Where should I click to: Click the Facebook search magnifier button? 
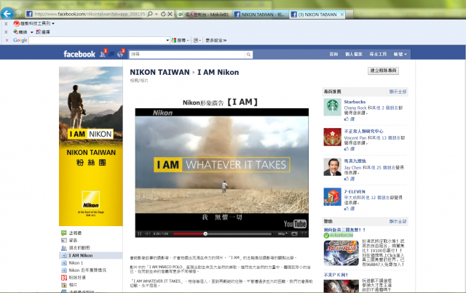coord(248,55)
